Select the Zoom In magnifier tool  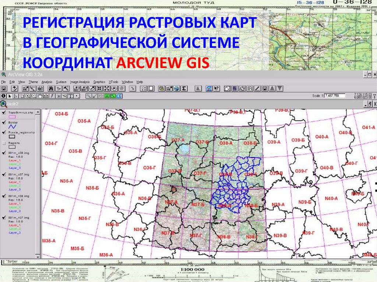[x=28, y=96]
